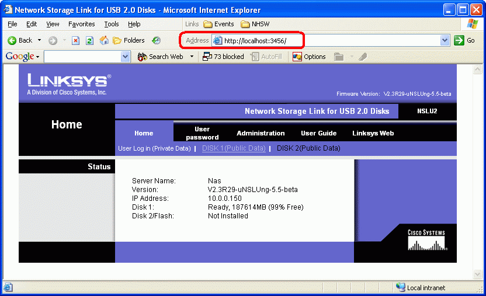Open the Edit menu
The height and width of the screenshot is (296, 486).
click(x=32, y=24)
